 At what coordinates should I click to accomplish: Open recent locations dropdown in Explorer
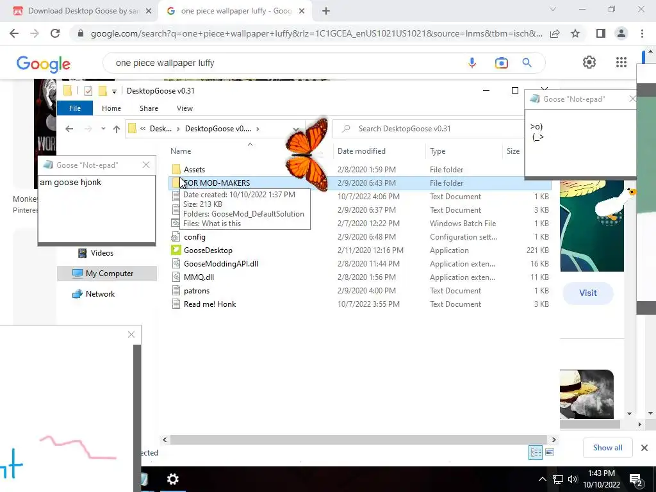pyautogui.click(x=103, y=129)
